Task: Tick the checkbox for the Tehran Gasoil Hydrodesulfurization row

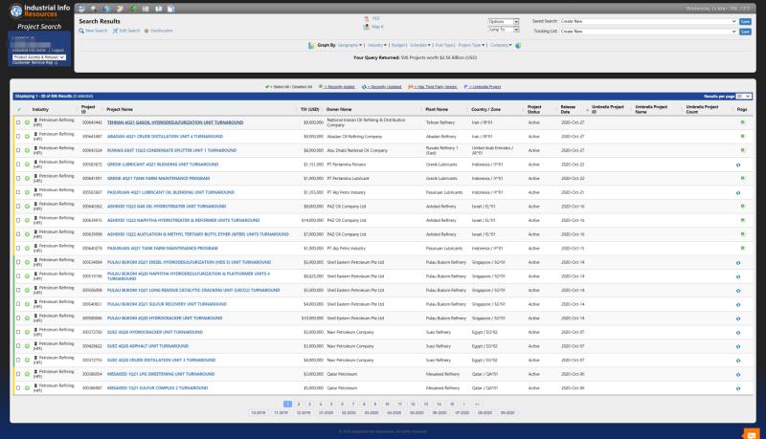Action: pyautogui.click(x=18, y=122)
